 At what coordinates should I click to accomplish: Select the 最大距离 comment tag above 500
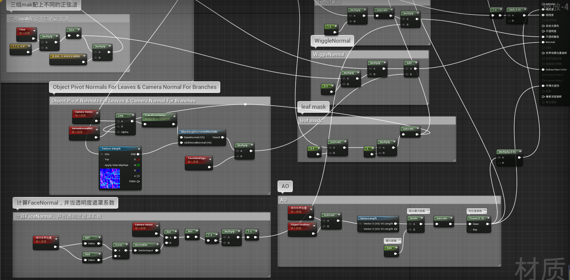click(392, 241)
